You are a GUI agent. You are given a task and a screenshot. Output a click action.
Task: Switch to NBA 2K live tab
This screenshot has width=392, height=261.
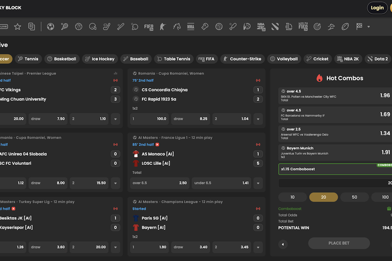point(348,59)
